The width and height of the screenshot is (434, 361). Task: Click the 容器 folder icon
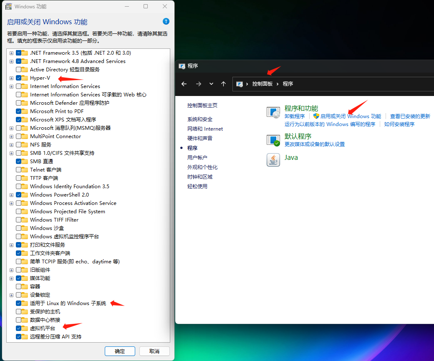[x=25, y=287]
